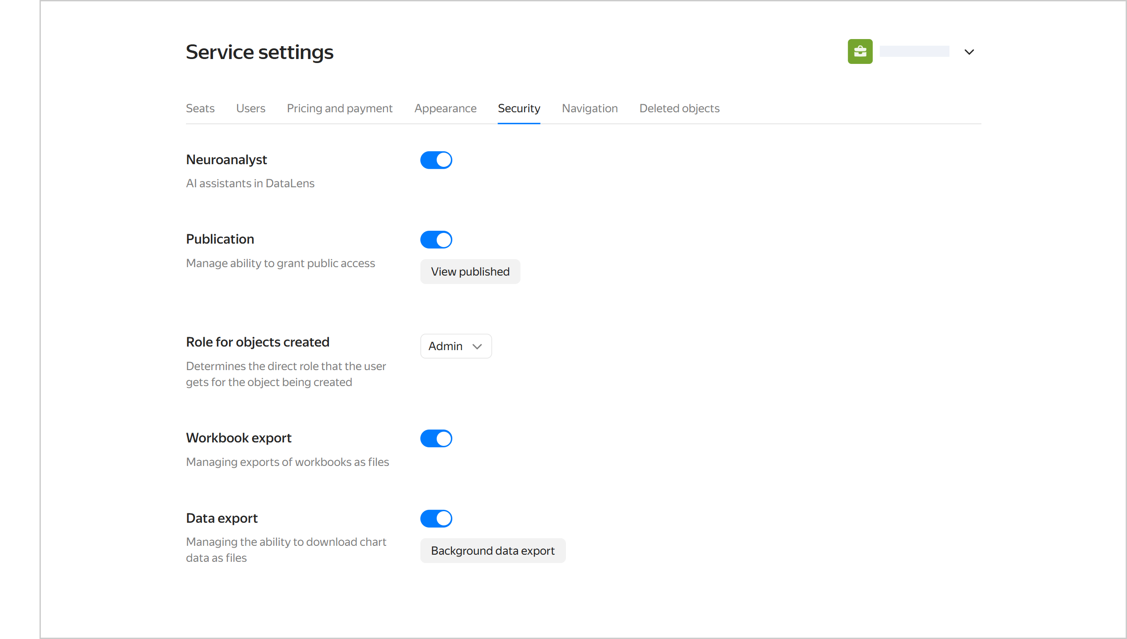The height and width of the screenshot is (639, 1127).
Task: Switch to the Users tab
Action: click(251, 108)
